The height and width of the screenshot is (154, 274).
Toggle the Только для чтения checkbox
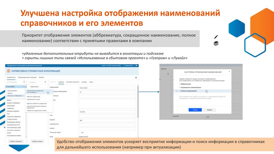coord(80,133)
